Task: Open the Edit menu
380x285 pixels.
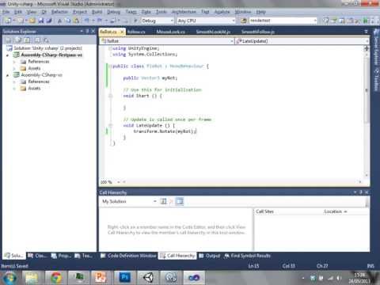Action: (18, 12)
